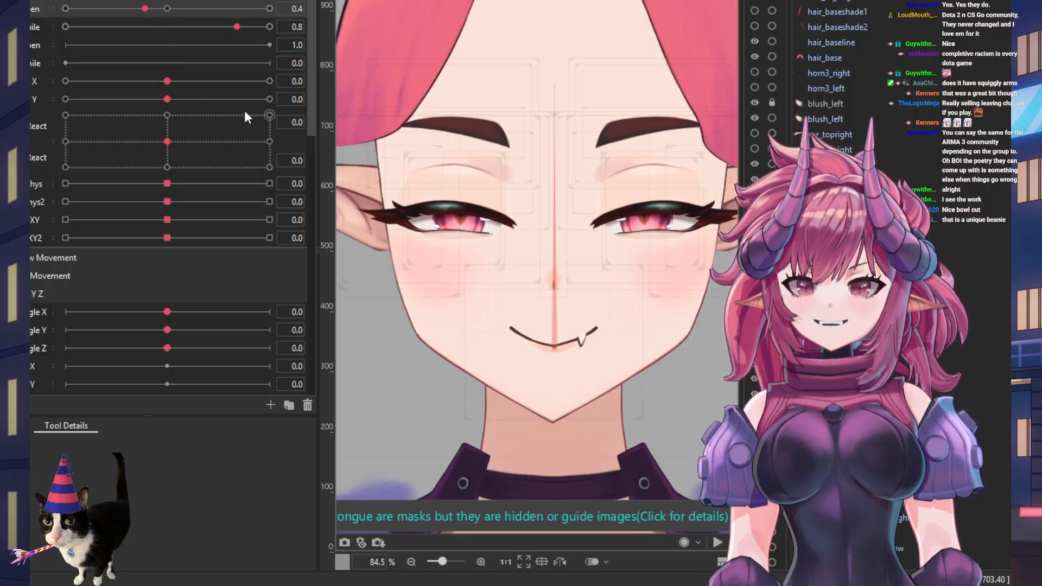This screenshot has height=586, width=1042.
Task: Hide the hair_baseline layer
Action: click(x=754, y=41)
